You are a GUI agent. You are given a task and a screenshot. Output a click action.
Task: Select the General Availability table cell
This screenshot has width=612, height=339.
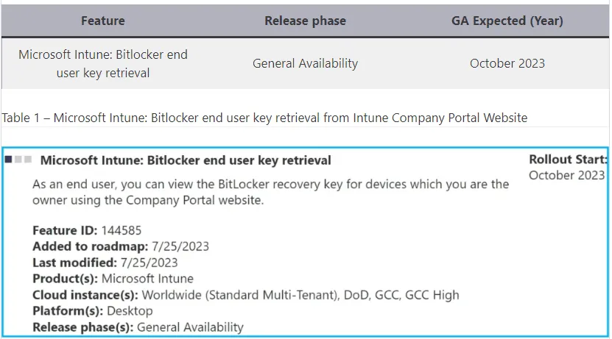305,63
